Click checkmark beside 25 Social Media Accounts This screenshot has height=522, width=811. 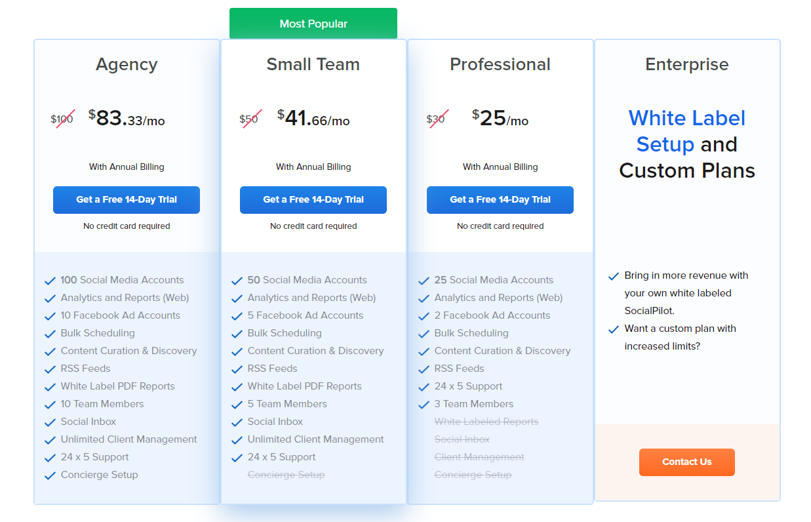424,281
